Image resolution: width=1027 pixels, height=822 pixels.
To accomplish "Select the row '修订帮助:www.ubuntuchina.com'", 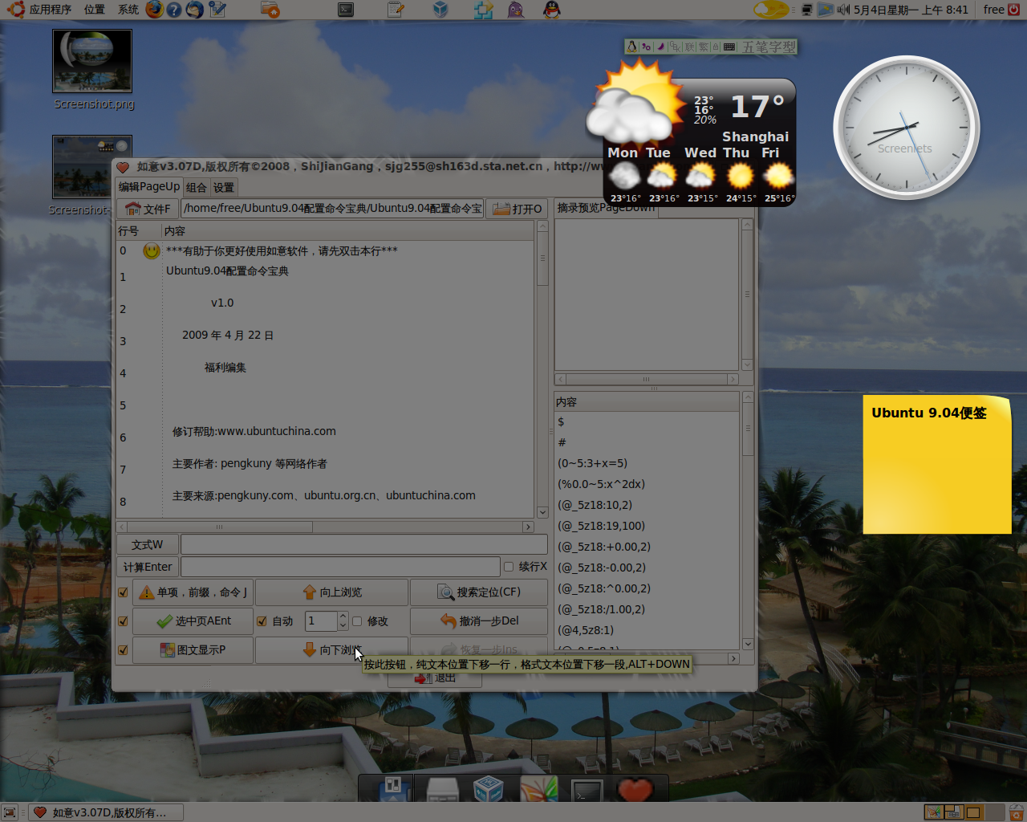I will tap(326, 437).
